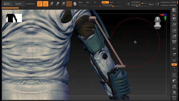Toggle Zadd sculpt mode
179x101 pixels.
[x=105, y=2]
